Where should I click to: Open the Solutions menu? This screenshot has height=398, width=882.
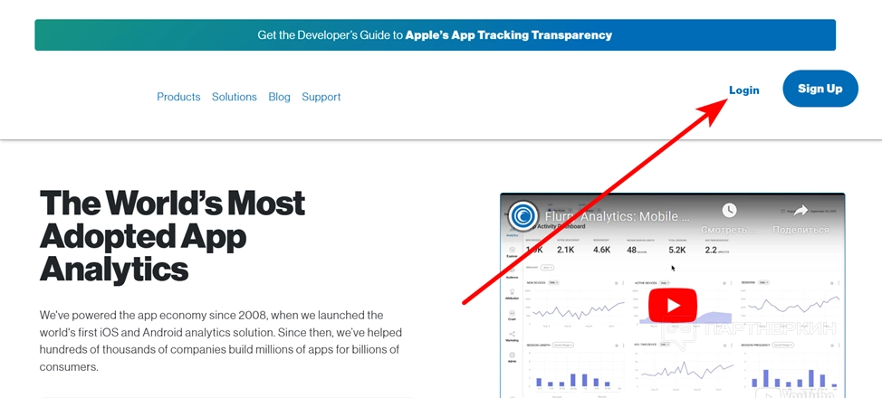click(x=234, y=97)
